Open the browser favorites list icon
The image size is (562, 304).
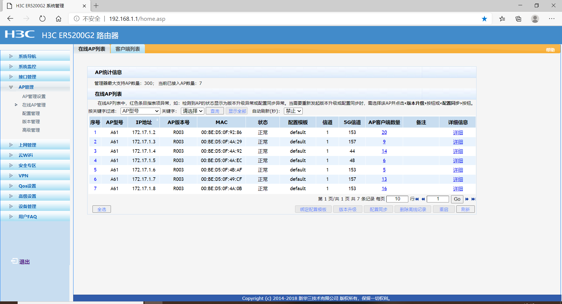[502, 19]
